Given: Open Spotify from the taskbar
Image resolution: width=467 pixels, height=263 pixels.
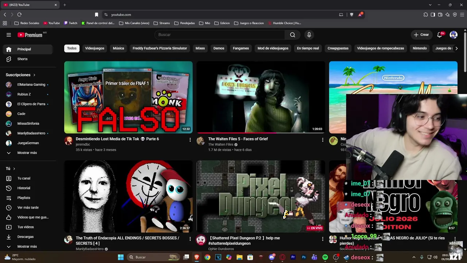Looking at the screenshot, I should point(325,257).
